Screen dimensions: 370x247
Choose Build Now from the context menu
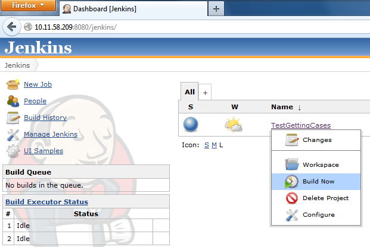tap(316, 182)
